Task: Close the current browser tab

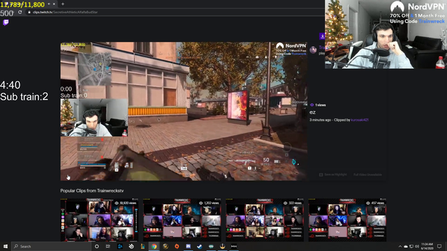Action: pyautogui.click(x=54, y=4)
